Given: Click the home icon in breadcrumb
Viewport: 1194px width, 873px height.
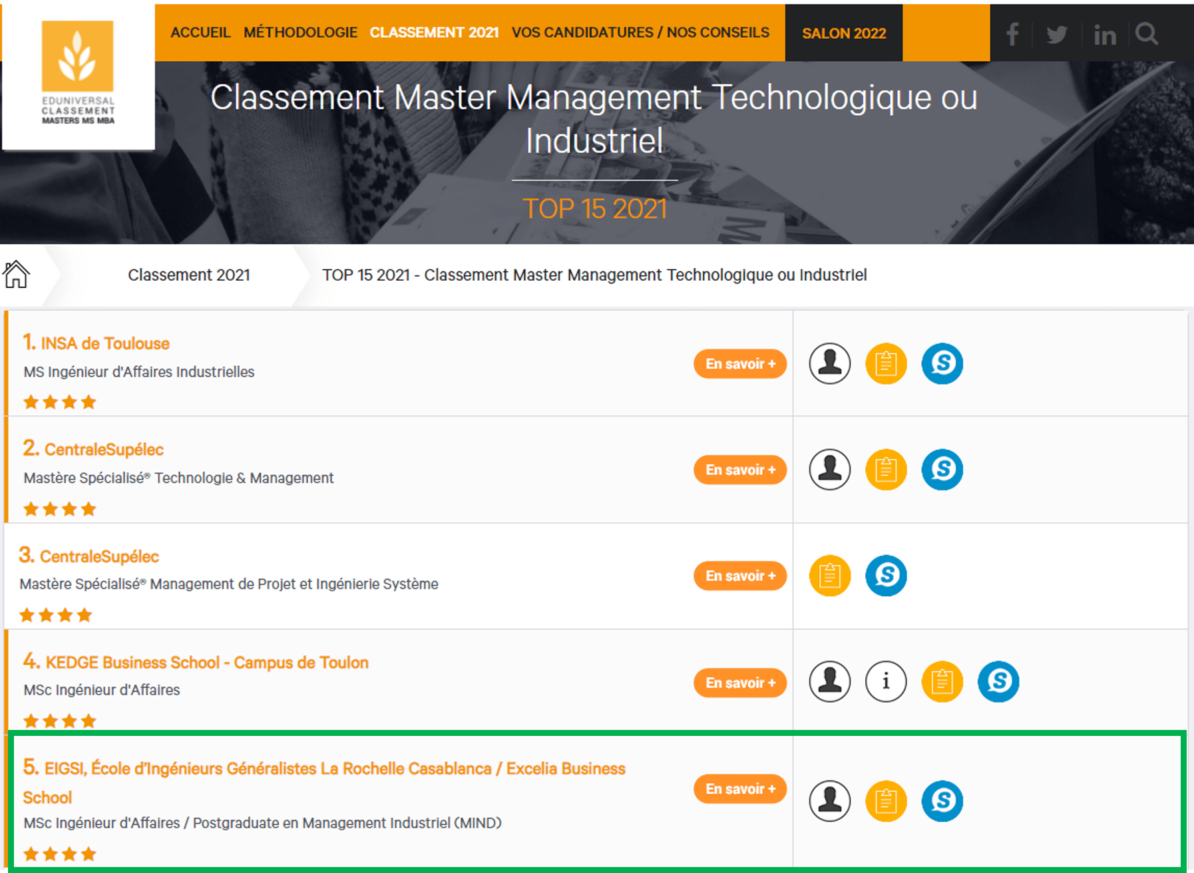Looking at the screenshot, I should tap(16, 274).
